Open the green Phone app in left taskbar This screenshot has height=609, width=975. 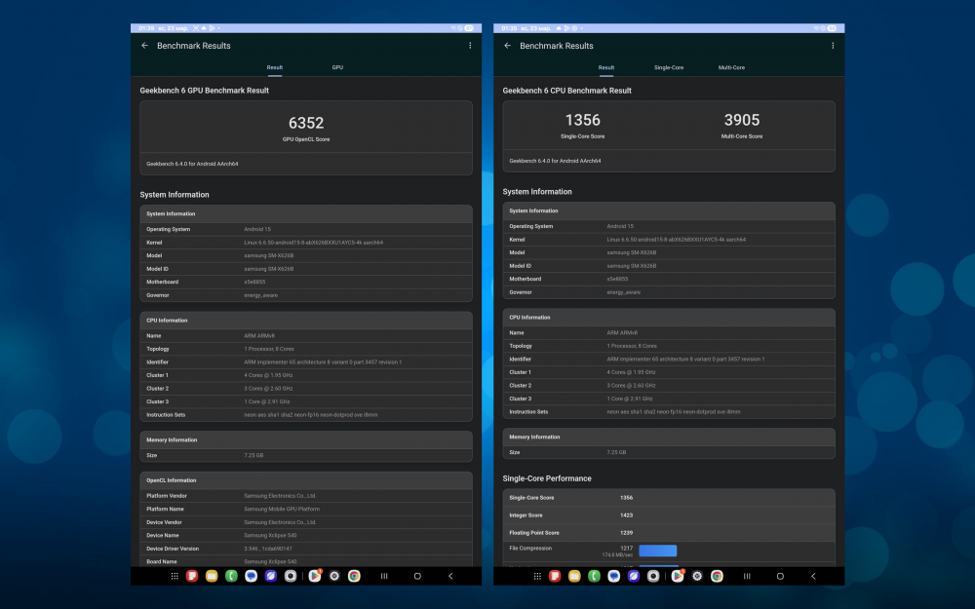tap(231, 576)
